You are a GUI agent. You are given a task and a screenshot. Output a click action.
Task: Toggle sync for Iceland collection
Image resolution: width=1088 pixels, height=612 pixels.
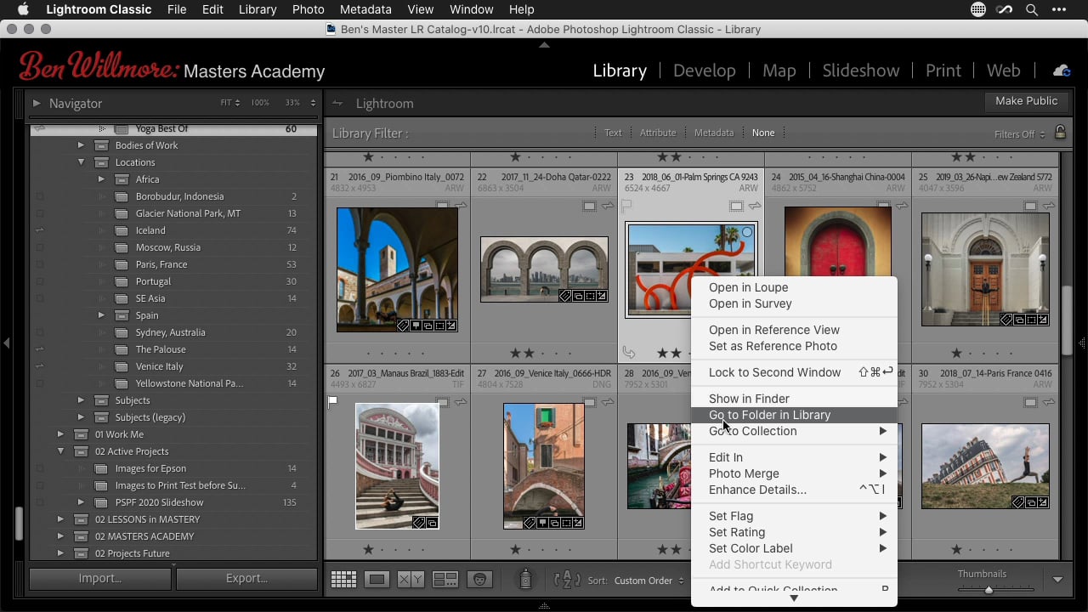point(39,230)
